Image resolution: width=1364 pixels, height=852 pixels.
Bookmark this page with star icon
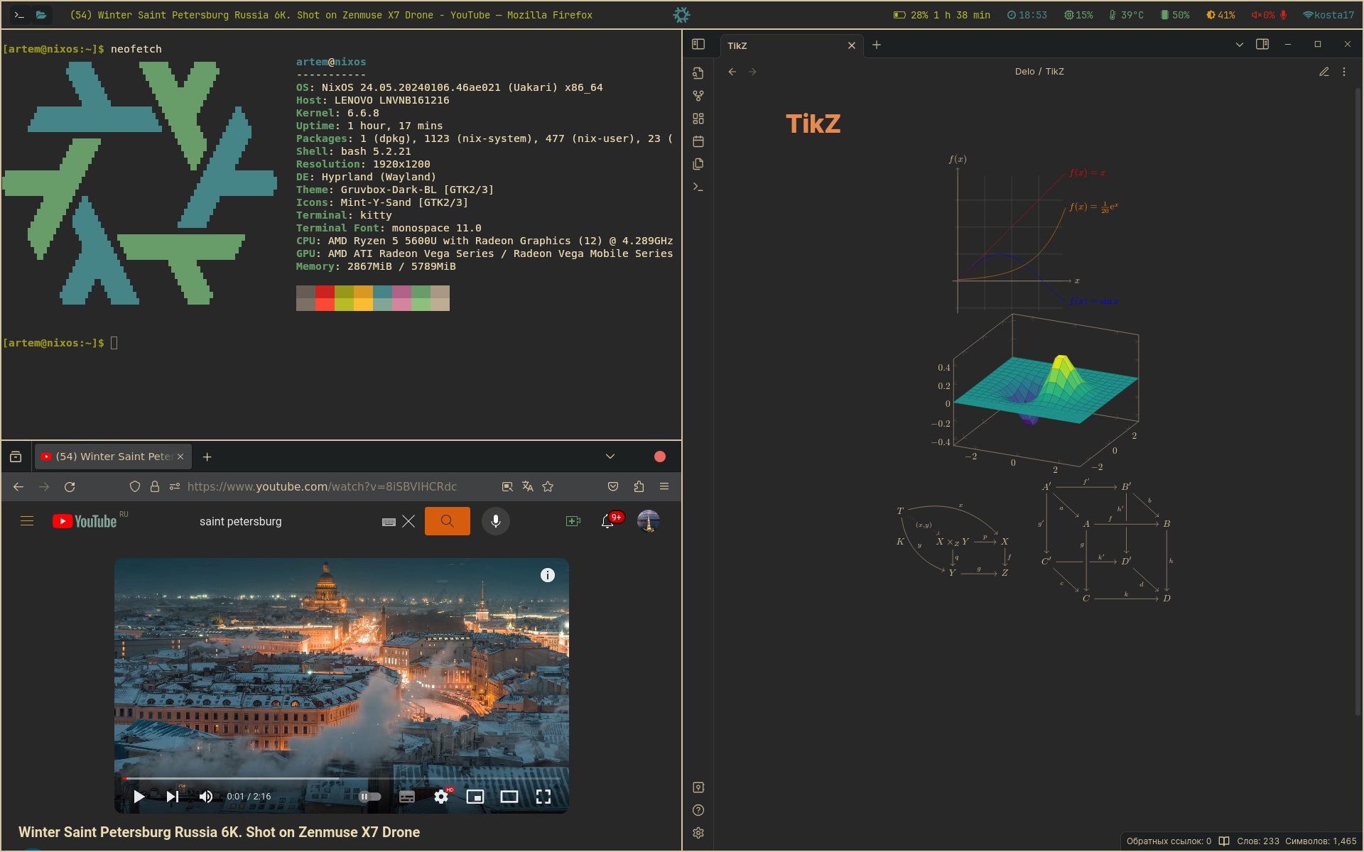pos(548,486)
